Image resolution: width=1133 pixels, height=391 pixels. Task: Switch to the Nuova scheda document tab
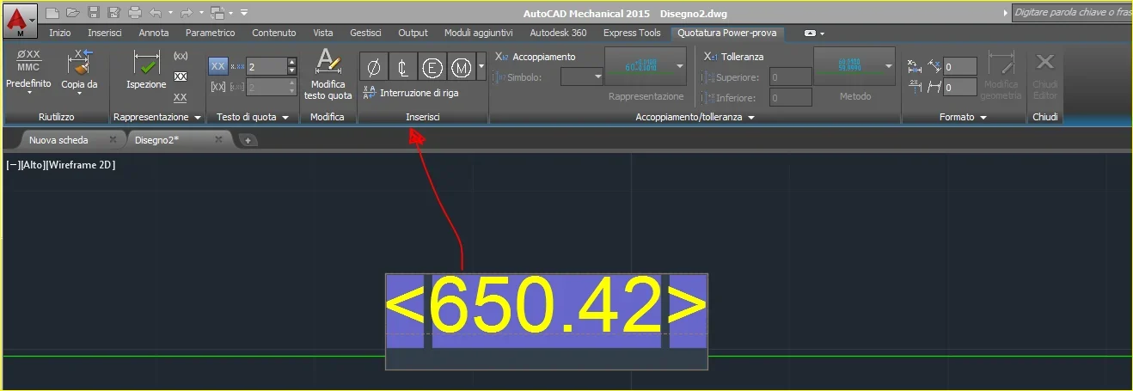[x=58, y=139]
